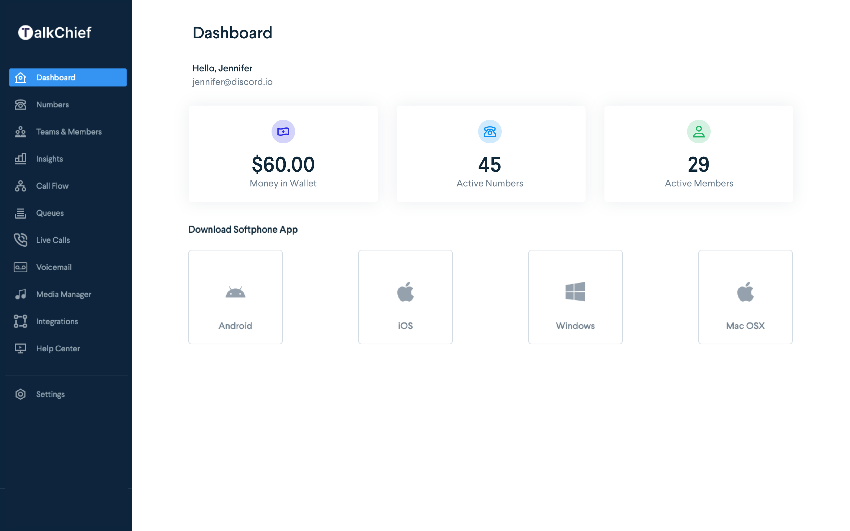
Task: Expand the Active Numbers panel
Action: [x=490, y=153]
